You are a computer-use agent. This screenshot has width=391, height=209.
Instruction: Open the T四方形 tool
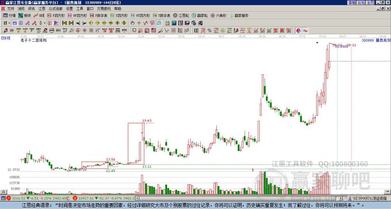pos(119,15)
